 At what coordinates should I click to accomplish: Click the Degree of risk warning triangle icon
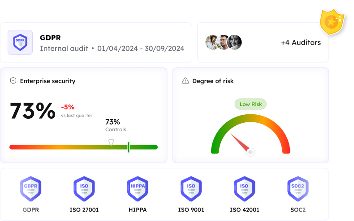pos(186,80)
